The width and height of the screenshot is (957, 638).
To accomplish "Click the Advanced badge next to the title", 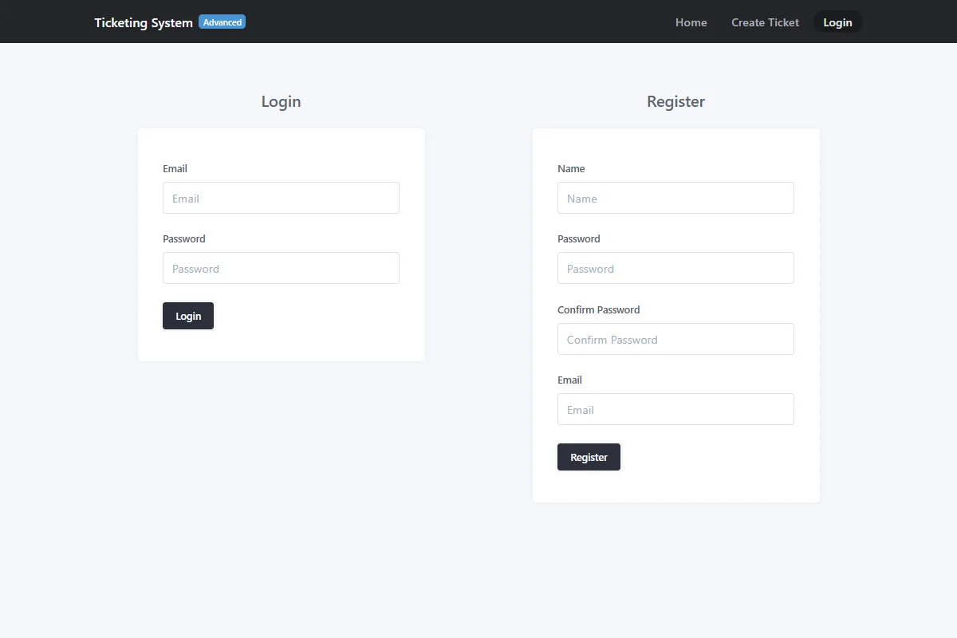I will [x=223, y=22].
